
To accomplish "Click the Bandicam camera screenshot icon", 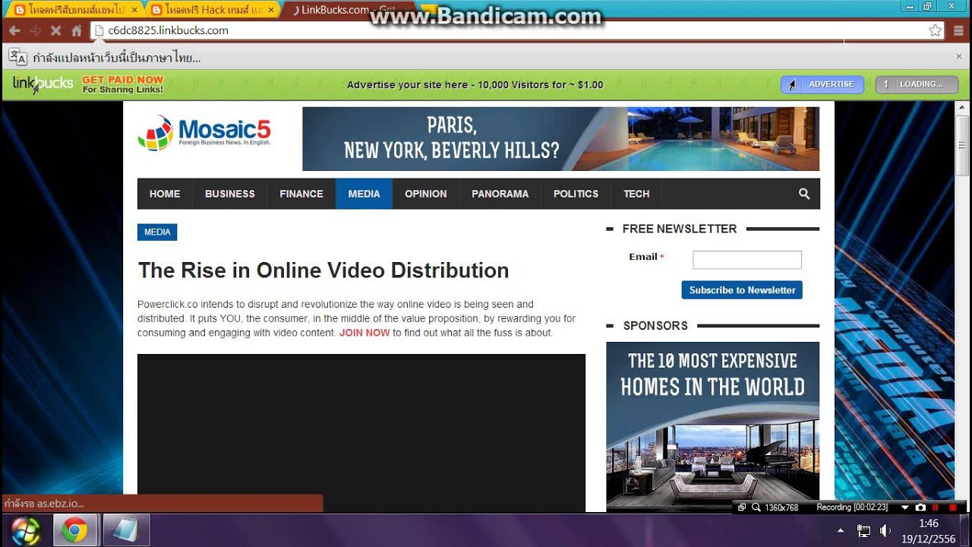I will (920, 507).
